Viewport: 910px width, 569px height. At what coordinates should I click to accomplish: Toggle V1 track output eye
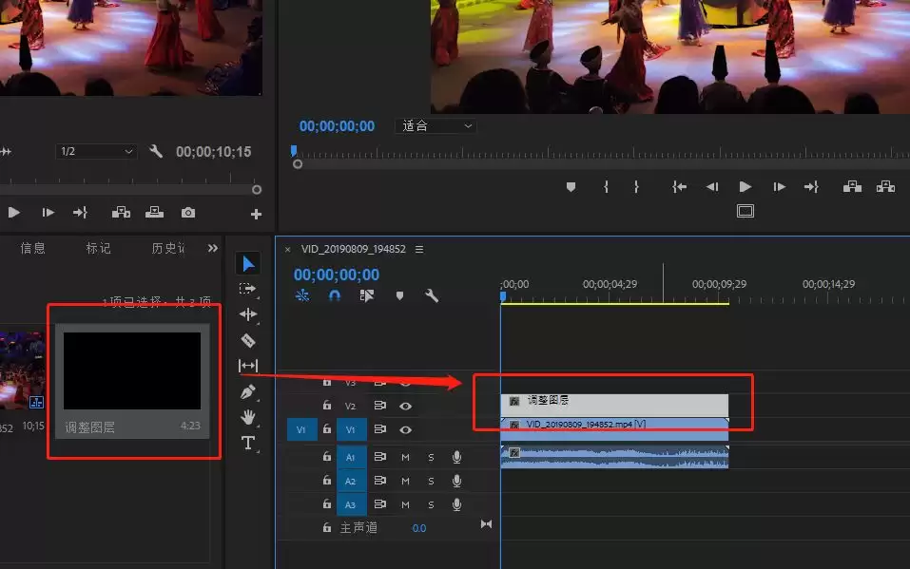(406, 429)
